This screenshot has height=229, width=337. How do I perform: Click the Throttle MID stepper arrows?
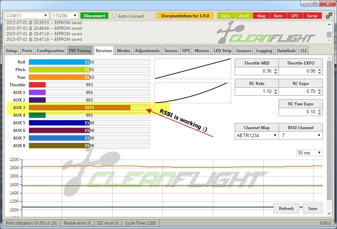(x=276, y=71)
